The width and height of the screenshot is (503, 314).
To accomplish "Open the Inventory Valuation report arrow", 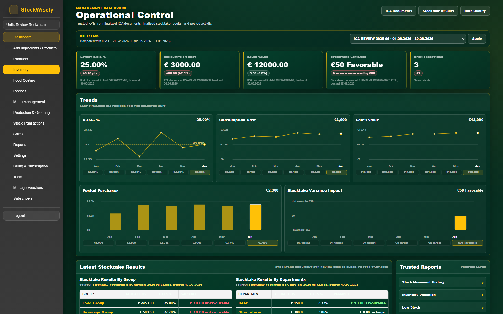I will 483,295.
